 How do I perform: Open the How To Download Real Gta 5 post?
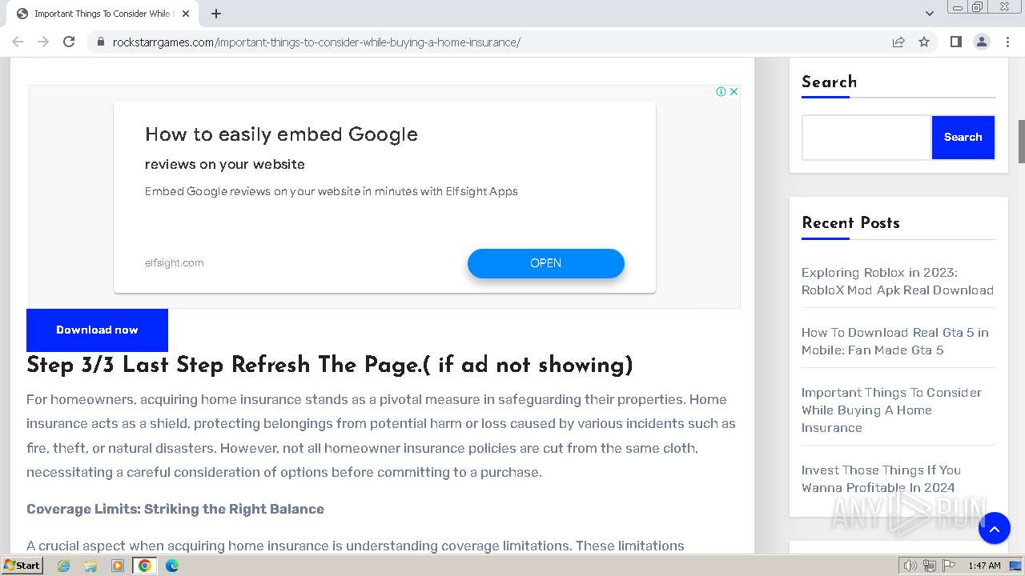click(x=895, y=341)
